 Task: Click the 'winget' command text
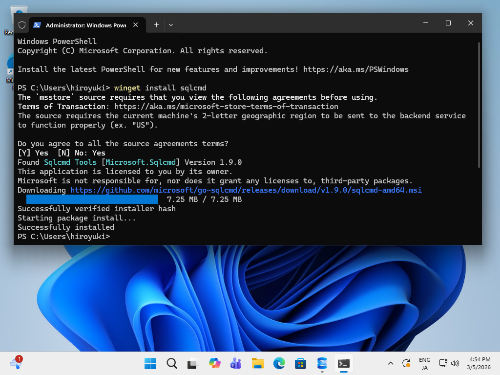[127, 88]
